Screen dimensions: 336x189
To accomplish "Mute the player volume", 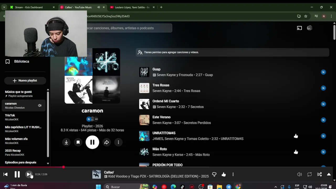I will tap(299, 174).
